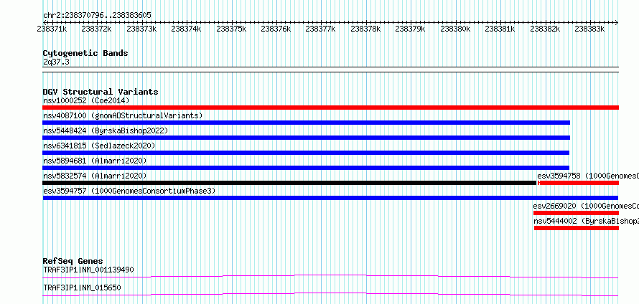The height and width of the screenshot is (304, 639).
Task: Click the magenta TRAF3IP1 NM_001139490 transcript line
Action: pyautogui.click(x=330, y=276)
